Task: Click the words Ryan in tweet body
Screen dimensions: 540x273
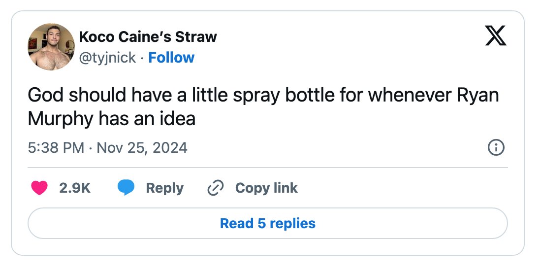Action: (477, 96)
